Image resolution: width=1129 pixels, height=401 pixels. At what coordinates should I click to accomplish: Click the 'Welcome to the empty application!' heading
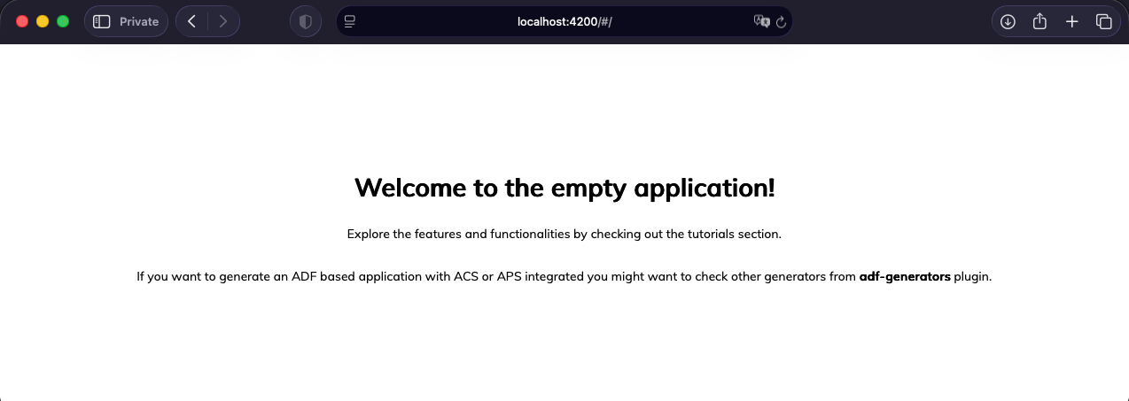point(564,188)
